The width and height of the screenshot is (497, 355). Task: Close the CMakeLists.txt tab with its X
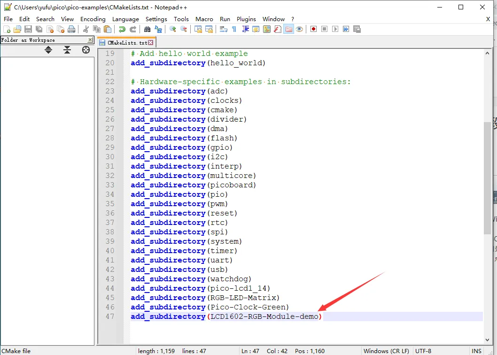(151, 42)
